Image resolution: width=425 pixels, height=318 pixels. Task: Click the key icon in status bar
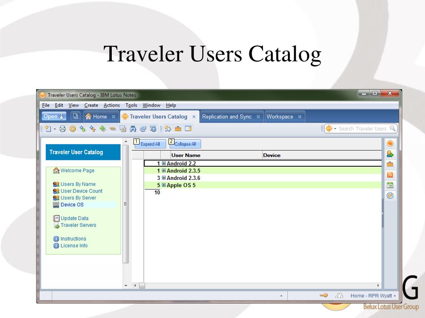324,296
